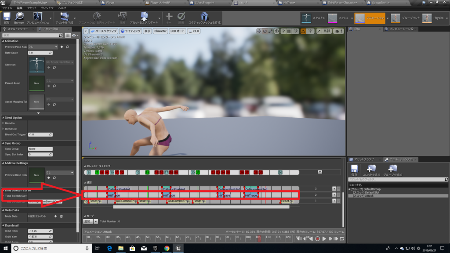Open the アセットブラウザ tab
450x253 pixels.
click(x=364, y=159)
